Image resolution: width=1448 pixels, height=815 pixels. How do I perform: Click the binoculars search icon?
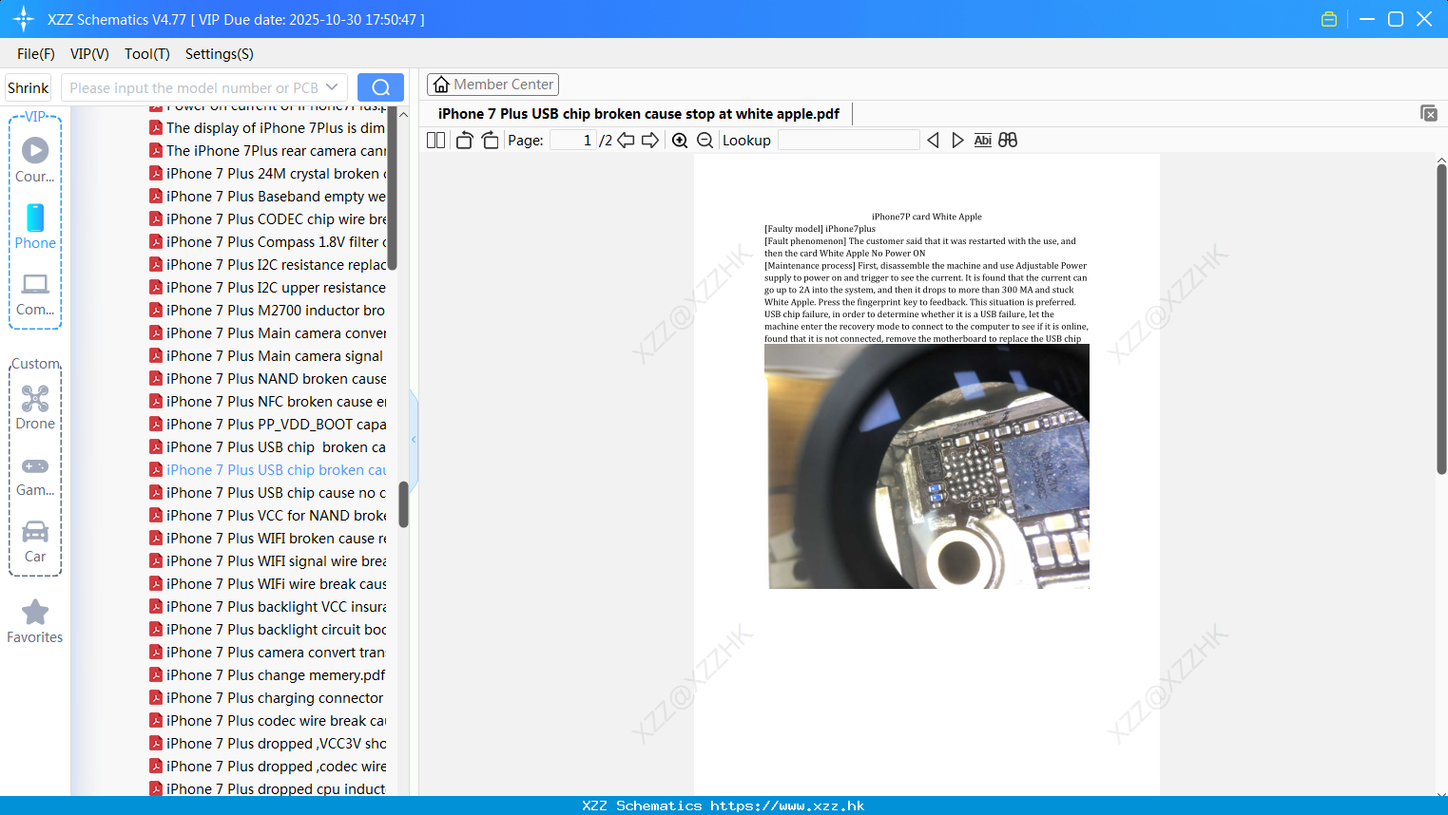(x=1008, y=141)
